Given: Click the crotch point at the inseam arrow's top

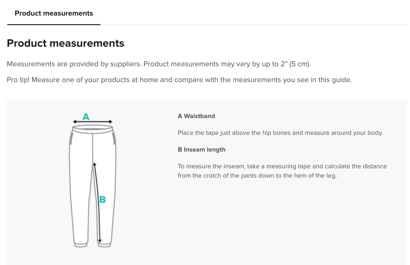Looking at the screenshot, I should point(94,164).
